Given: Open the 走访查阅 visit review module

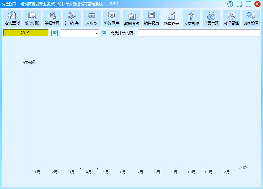Looking at the screenshot, I should tap(12, 19).
